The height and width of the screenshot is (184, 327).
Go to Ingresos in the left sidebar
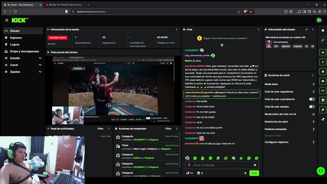point(23,38)
